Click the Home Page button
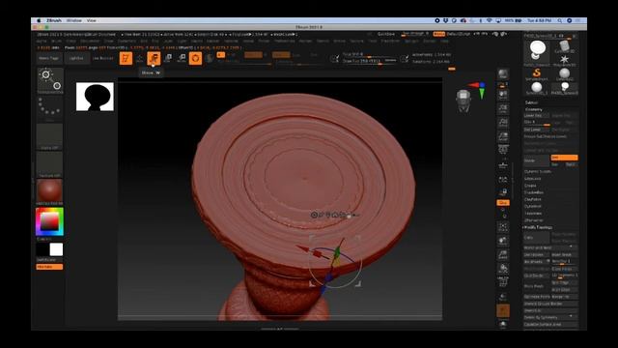The height and width of the screenshot is (348, 618). (x=48, y=58)
